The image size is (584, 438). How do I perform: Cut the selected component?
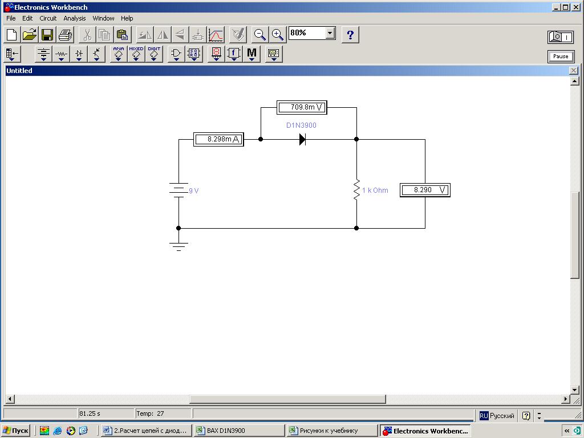click(x=87, y=35)
